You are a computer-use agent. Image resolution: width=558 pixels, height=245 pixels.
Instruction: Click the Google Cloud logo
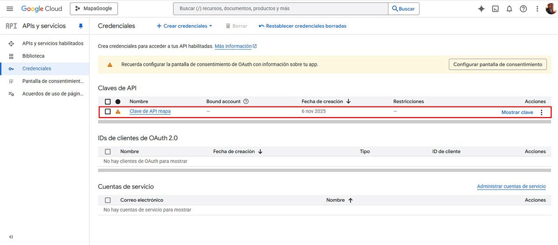point(41,9)
